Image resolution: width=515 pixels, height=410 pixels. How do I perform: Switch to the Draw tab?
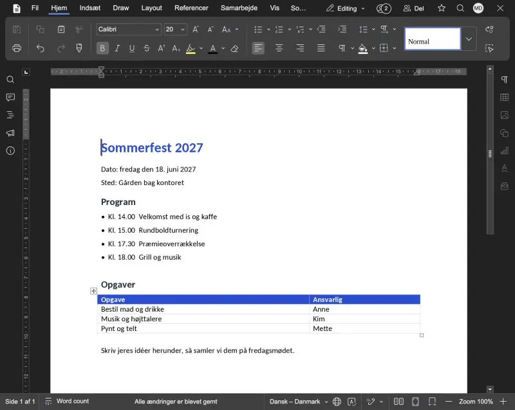click(x=121, y=8)
